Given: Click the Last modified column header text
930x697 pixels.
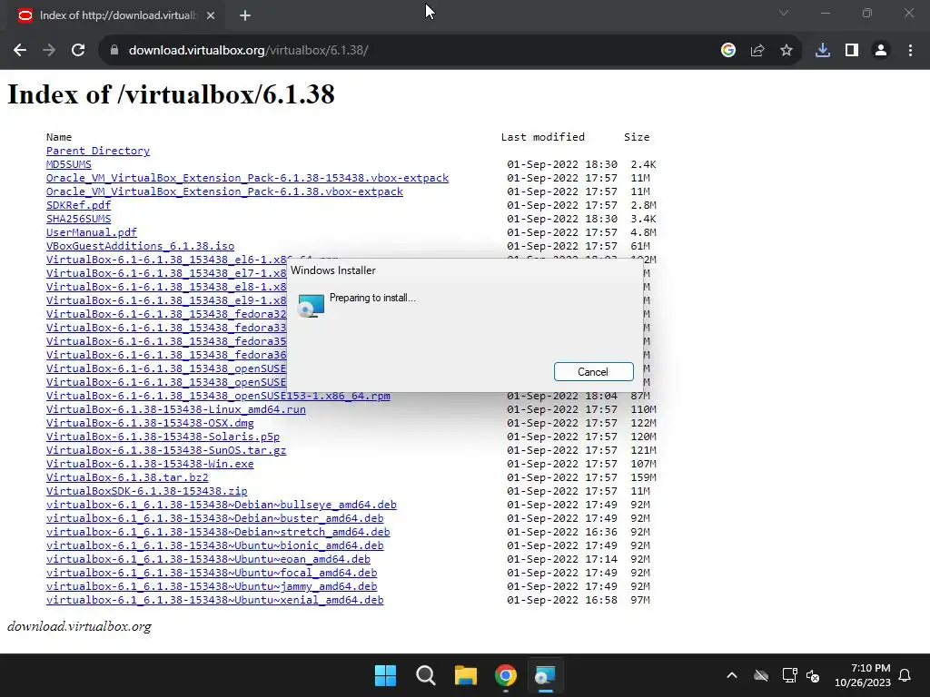Looking at the screenshot, I should [x=543, y=137].
